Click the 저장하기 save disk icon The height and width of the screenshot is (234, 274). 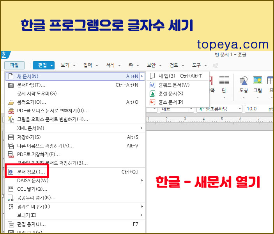pos(11,137)
